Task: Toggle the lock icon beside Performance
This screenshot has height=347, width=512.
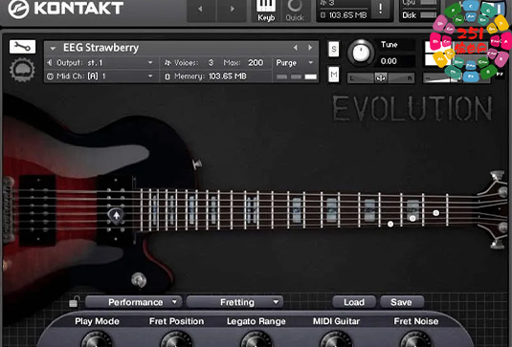Action: 74,302
